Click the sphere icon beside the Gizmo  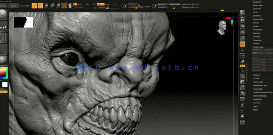click(70, 5)
